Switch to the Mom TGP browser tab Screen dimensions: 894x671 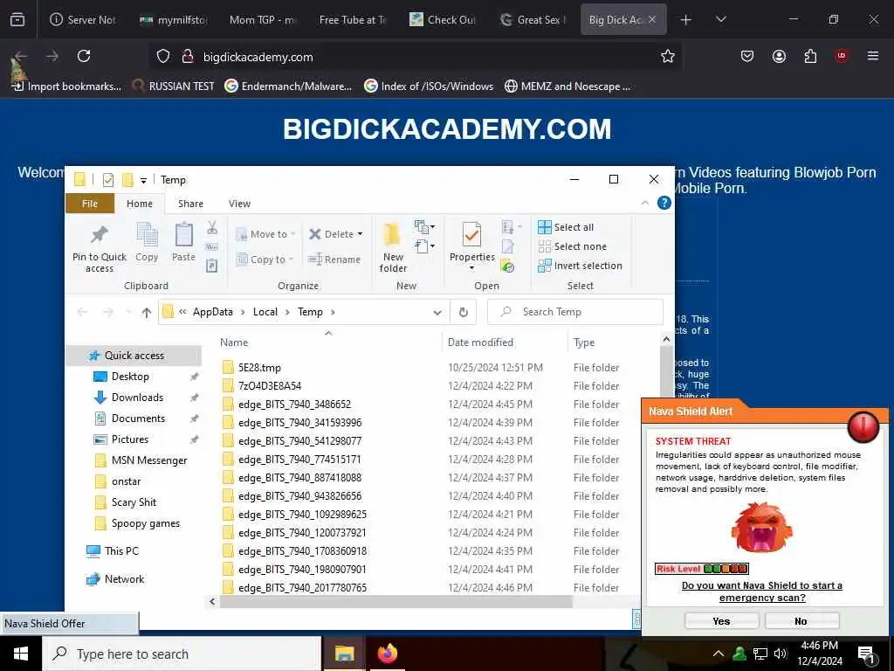262,20
